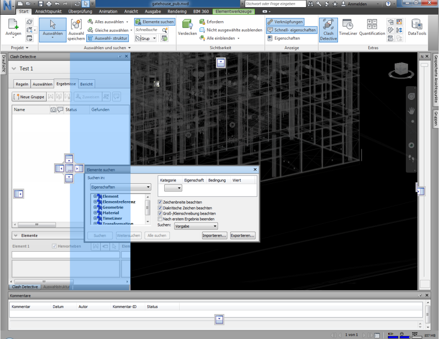The width and height of the screenshot is (439, 339).
Task: Open the Eigenschaften dropdown under Suchen in
Action: (x=121, y=187)
